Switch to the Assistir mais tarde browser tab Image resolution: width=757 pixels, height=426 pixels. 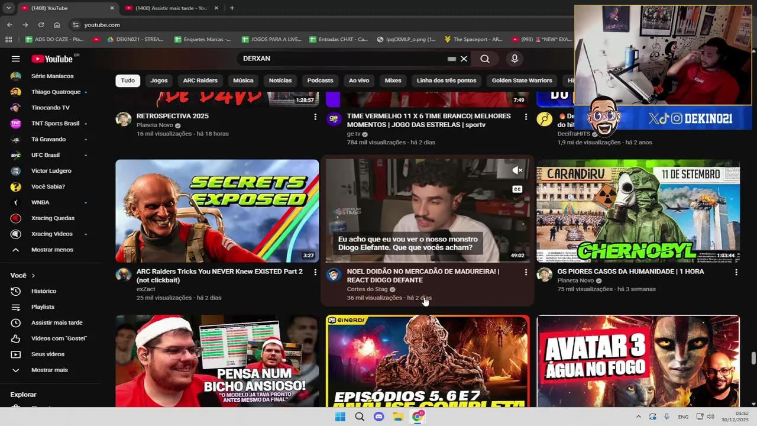(172, 8)
